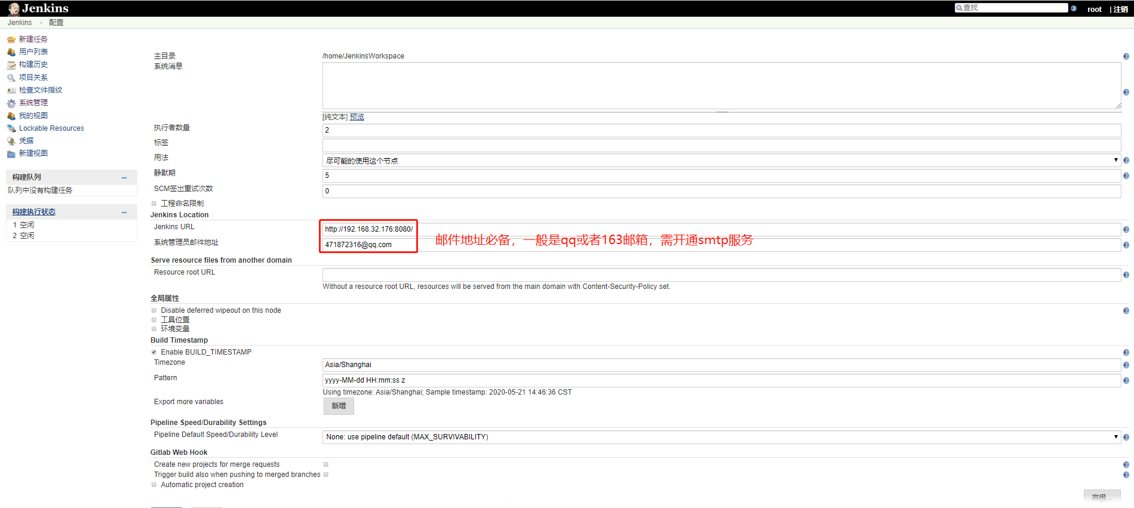Screen dimensions: 1134x508
Task: Click the Jenkins logo in header
Action: (38, 8)
